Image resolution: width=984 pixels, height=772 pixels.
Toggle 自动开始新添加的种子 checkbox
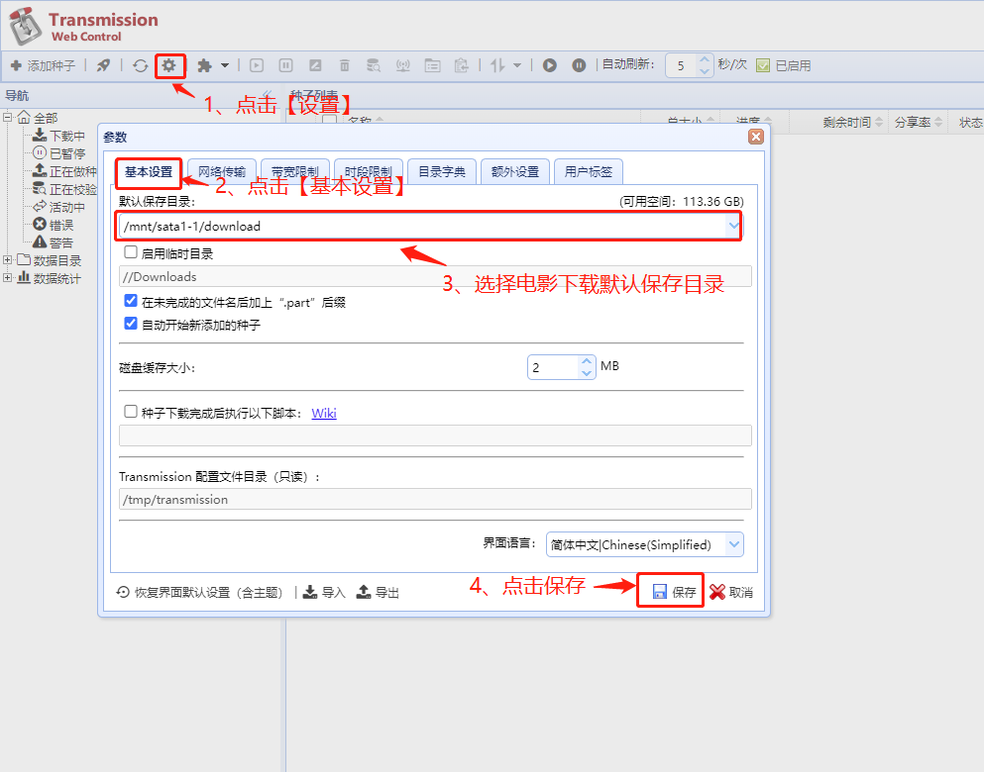pos(131,324)
